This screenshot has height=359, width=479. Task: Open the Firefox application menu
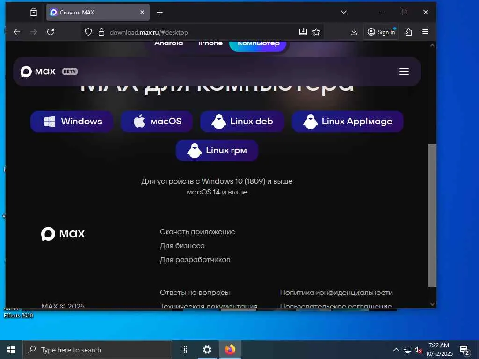(x=425, y=32)
